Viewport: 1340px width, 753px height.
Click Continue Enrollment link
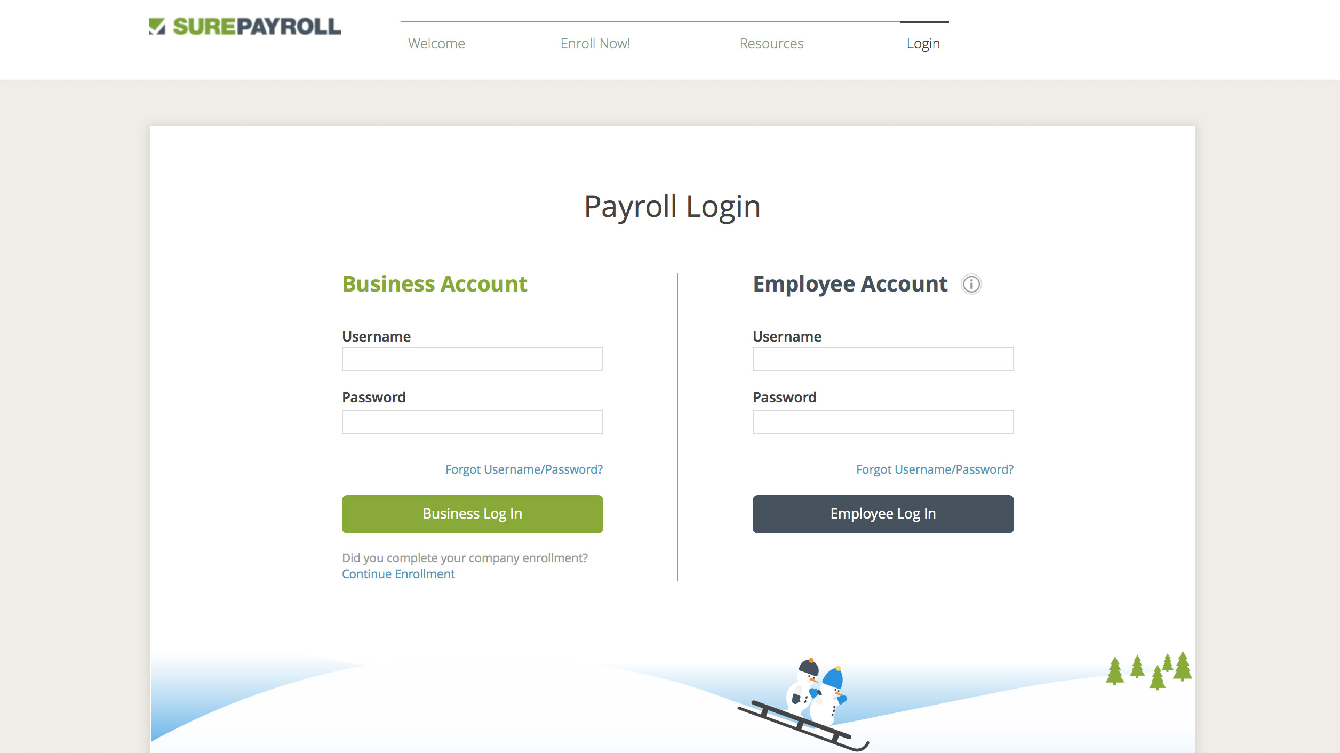[x=397, y=573]
